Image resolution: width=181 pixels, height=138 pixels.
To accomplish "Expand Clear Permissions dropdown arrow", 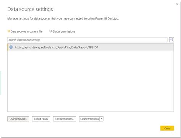I will (x=102, y=119).
